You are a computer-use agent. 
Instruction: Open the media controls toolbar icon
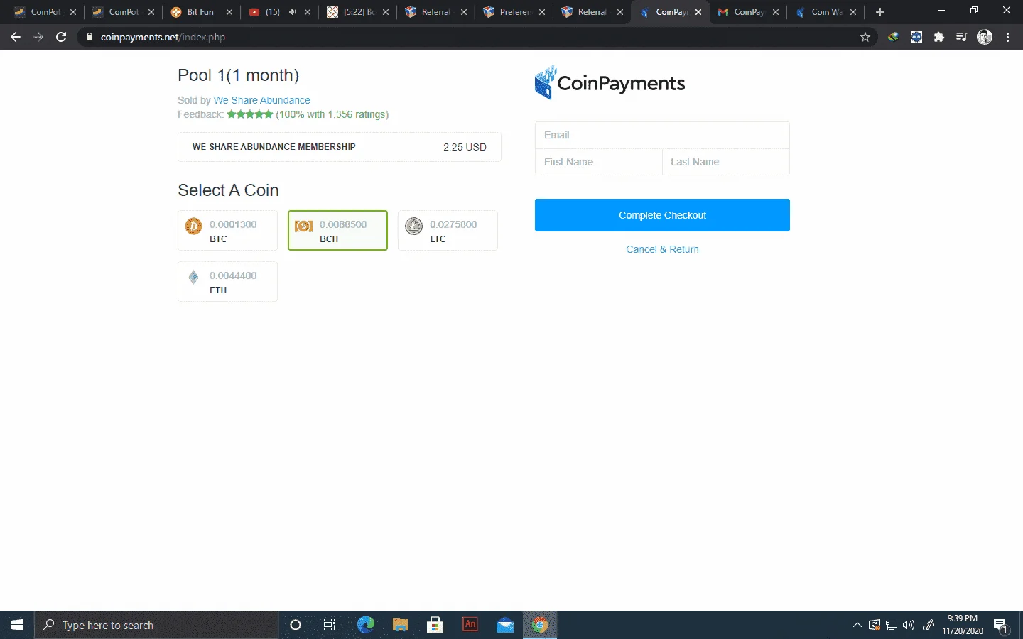click(962, 37)
